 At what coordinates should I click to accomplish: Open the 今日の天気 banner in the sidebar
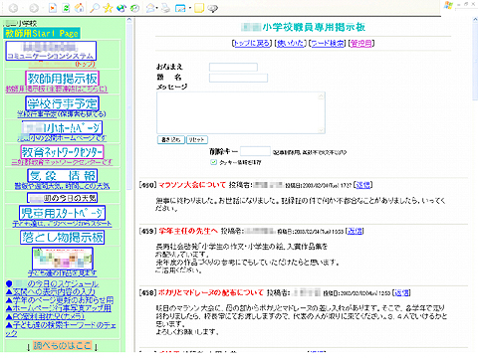(63, 198)
